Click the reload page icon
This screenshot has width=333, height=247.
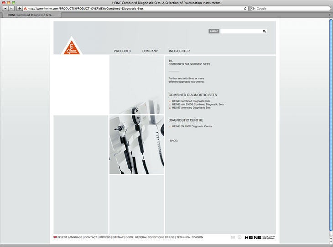pyautogui.click(x=245, y=9)
